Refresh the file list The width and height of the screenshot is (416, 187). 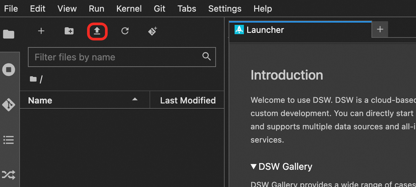pyautogui.click(x=125, y=31)
